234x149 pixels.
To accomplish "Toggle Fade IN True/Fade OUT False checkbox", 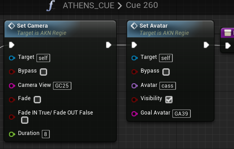I will click(25, 120).
